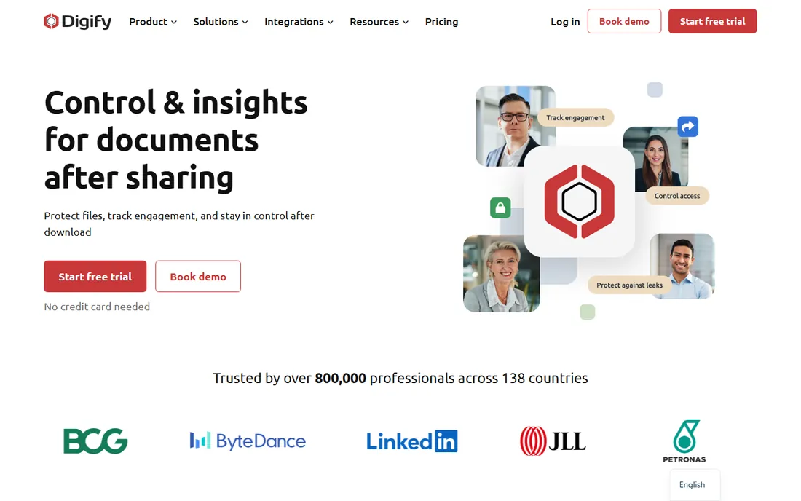Open the Product dropdown menu
This screenshot has height=501, width=801.
pos(153,21)
